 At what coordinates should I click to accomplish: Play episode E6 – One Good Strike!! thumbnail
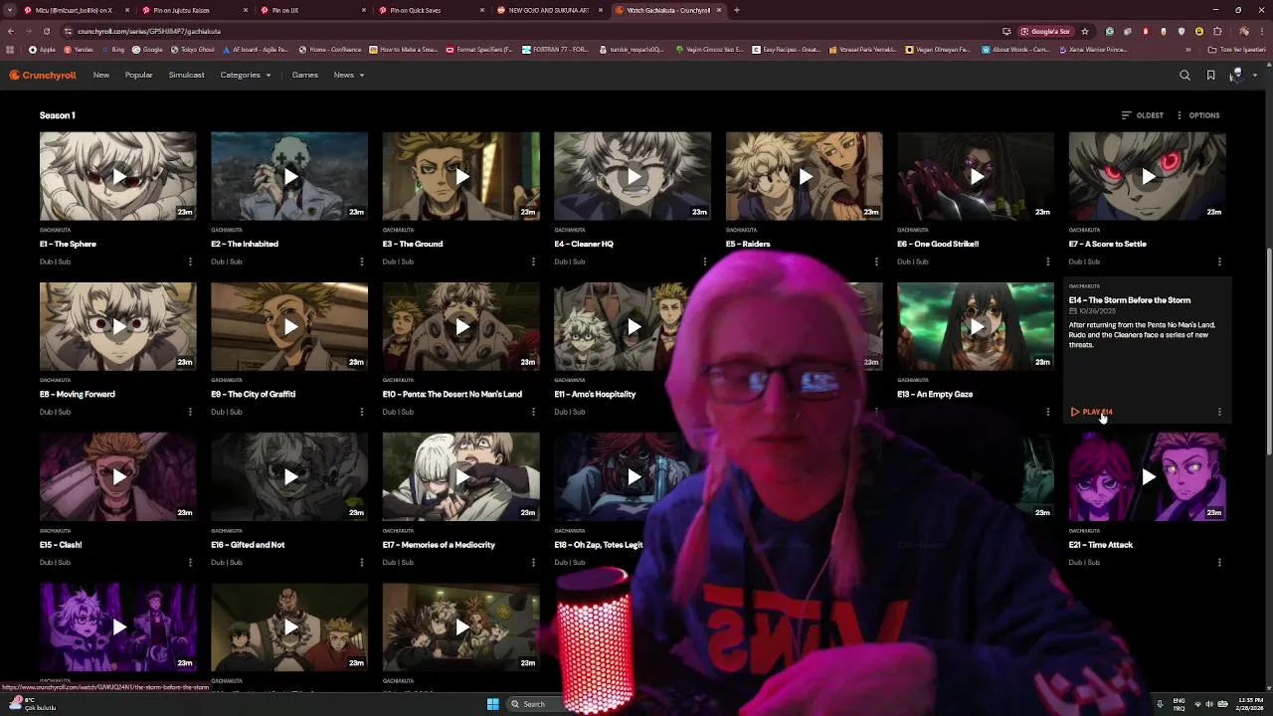976,176
